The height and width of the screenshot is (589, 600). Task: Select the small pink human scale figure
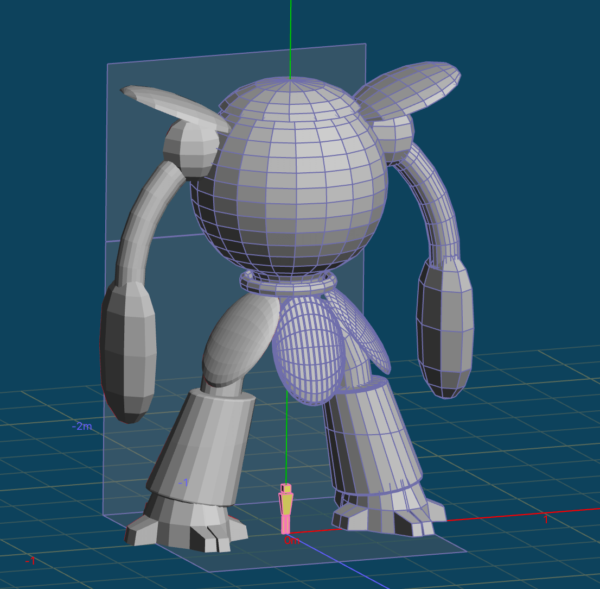point(286,508)
